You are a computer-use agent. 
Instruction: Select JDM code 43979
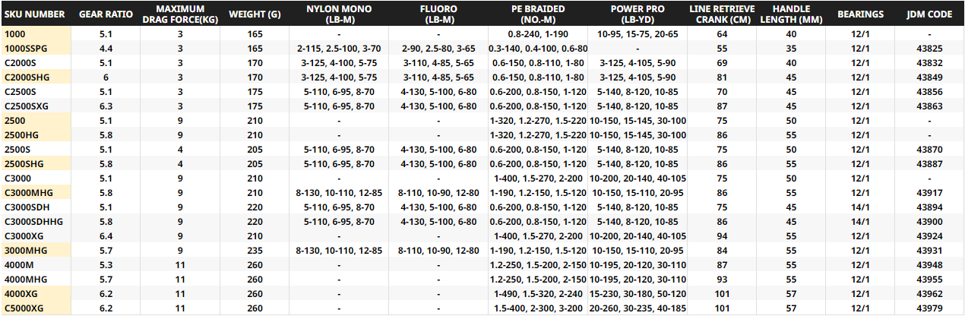click(x=929, y=308)
